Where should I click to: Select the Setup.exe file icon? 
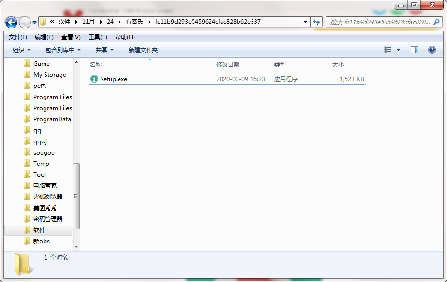(x=94, y=79)
